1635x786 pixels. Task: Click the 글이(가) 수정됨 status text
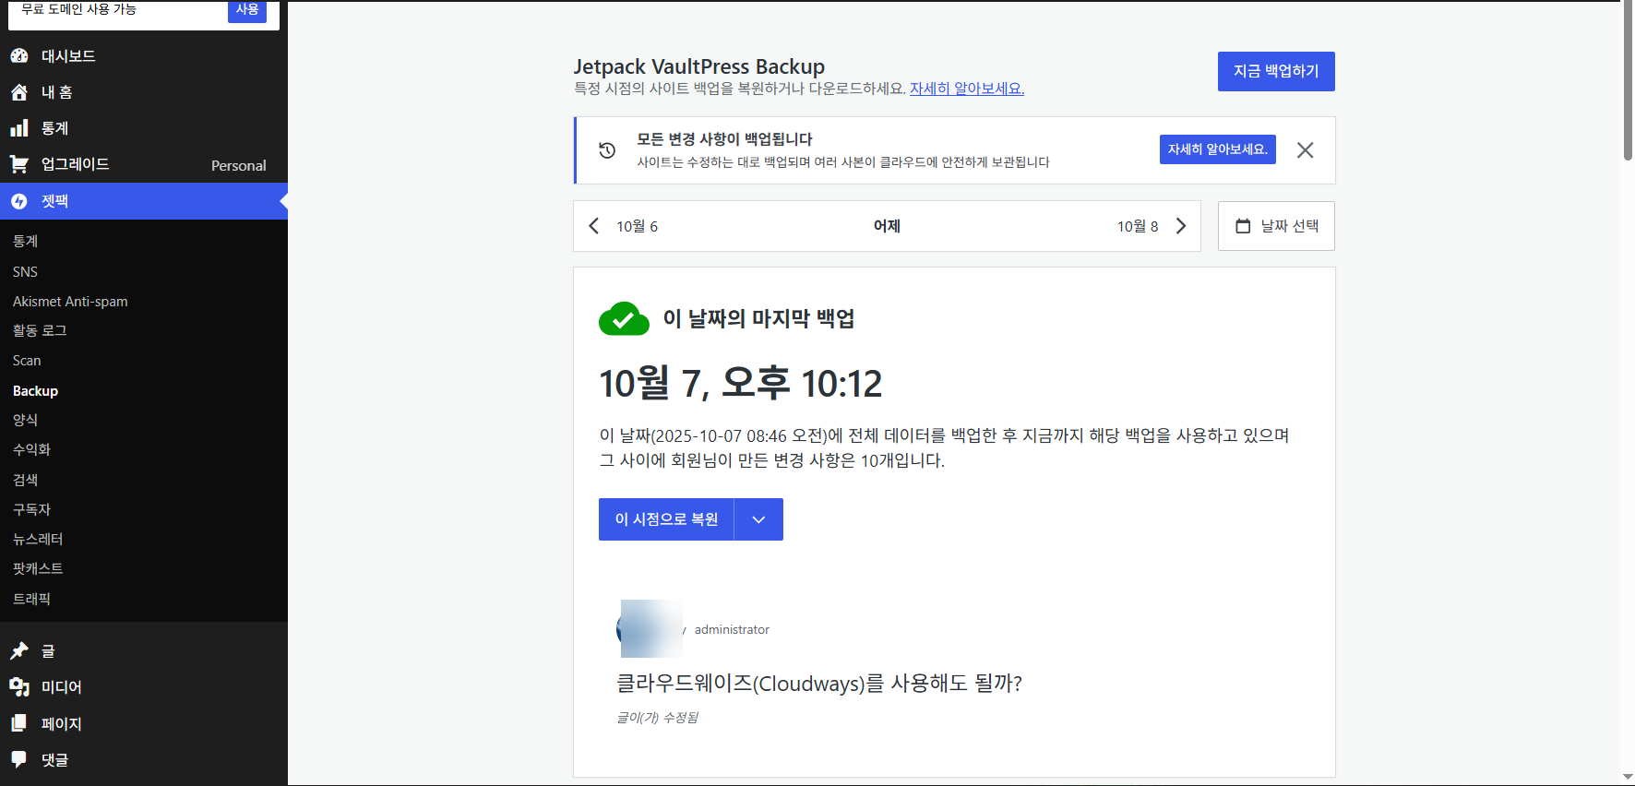click(x=657, y=718)
